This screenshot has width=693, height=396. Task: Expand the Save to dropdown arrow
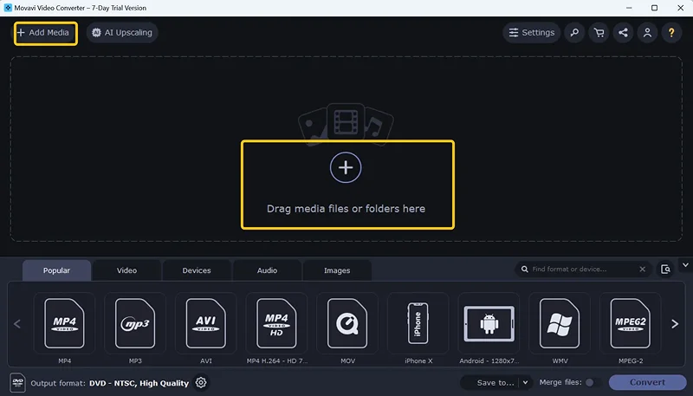point(525,383)
